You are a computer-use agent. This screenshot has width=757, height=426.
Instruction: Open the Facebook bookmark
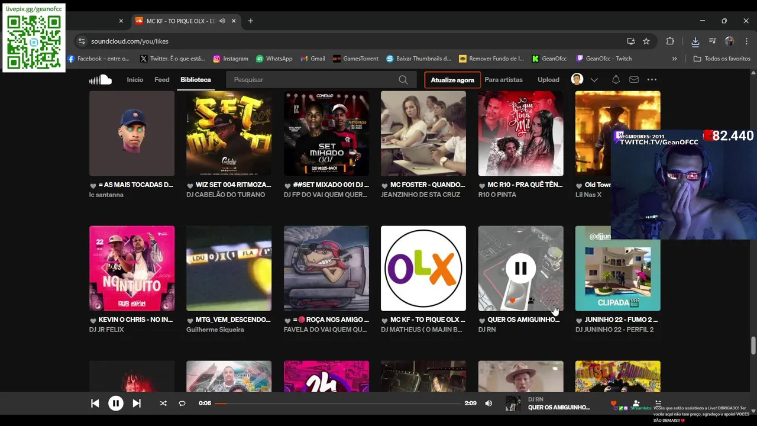(x=99, y=59)
